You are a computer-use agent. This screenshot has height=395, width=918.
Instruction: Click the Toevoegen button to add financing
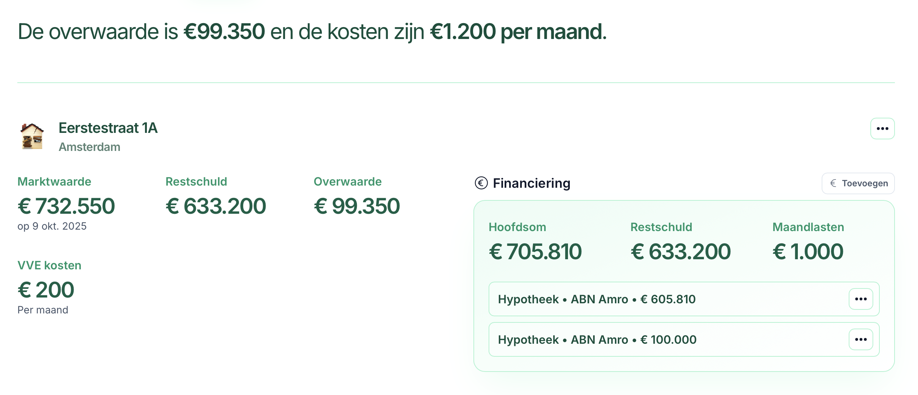858,183
